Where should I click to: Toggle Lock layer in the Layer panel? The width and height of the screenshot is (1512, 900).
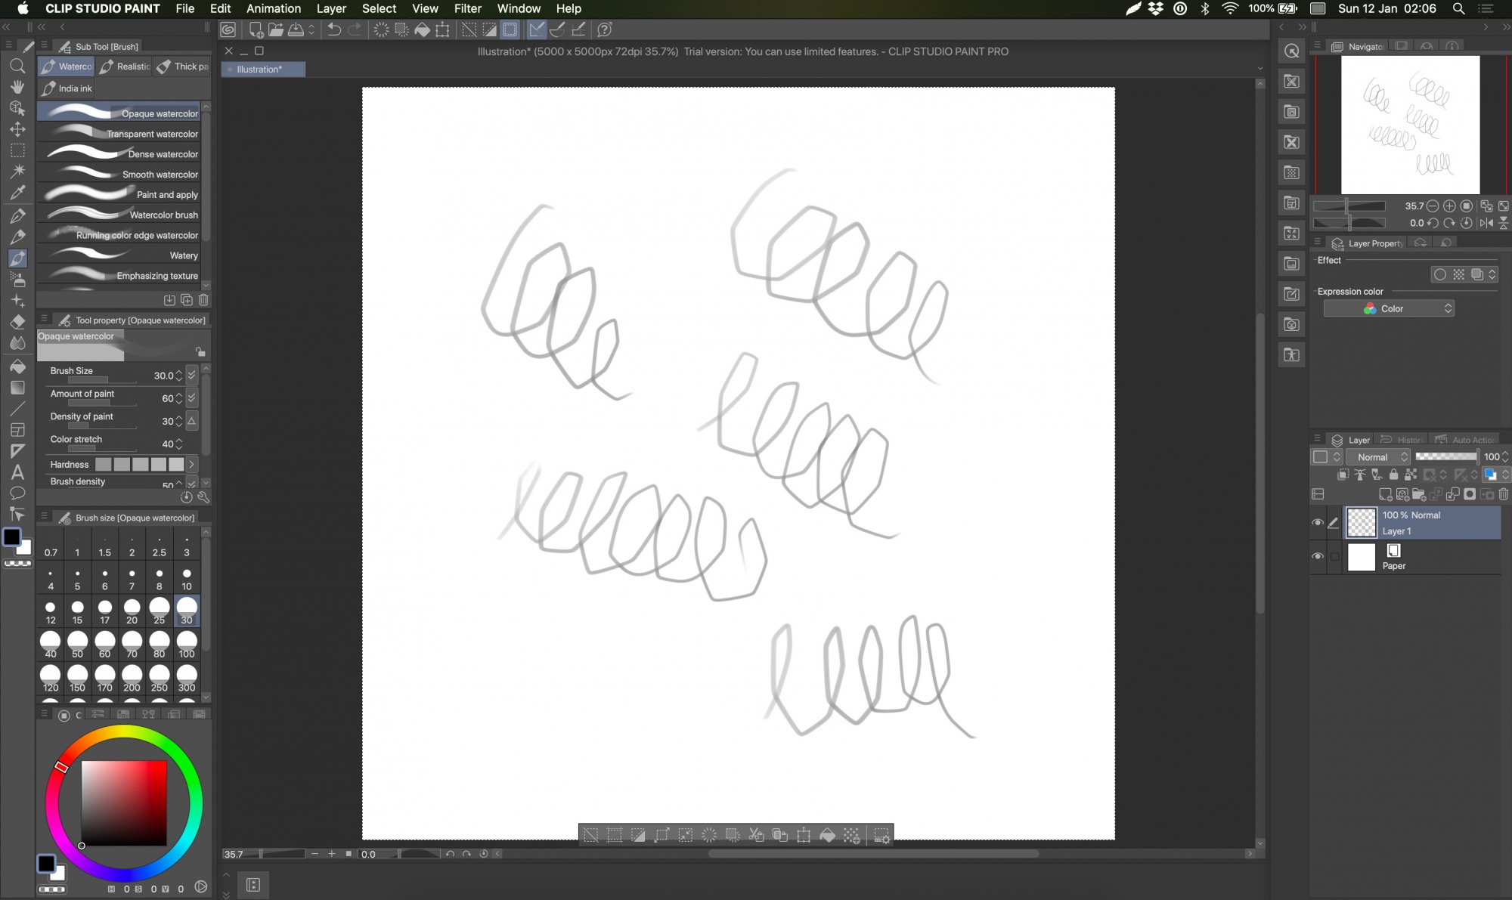coord(1394,475)
